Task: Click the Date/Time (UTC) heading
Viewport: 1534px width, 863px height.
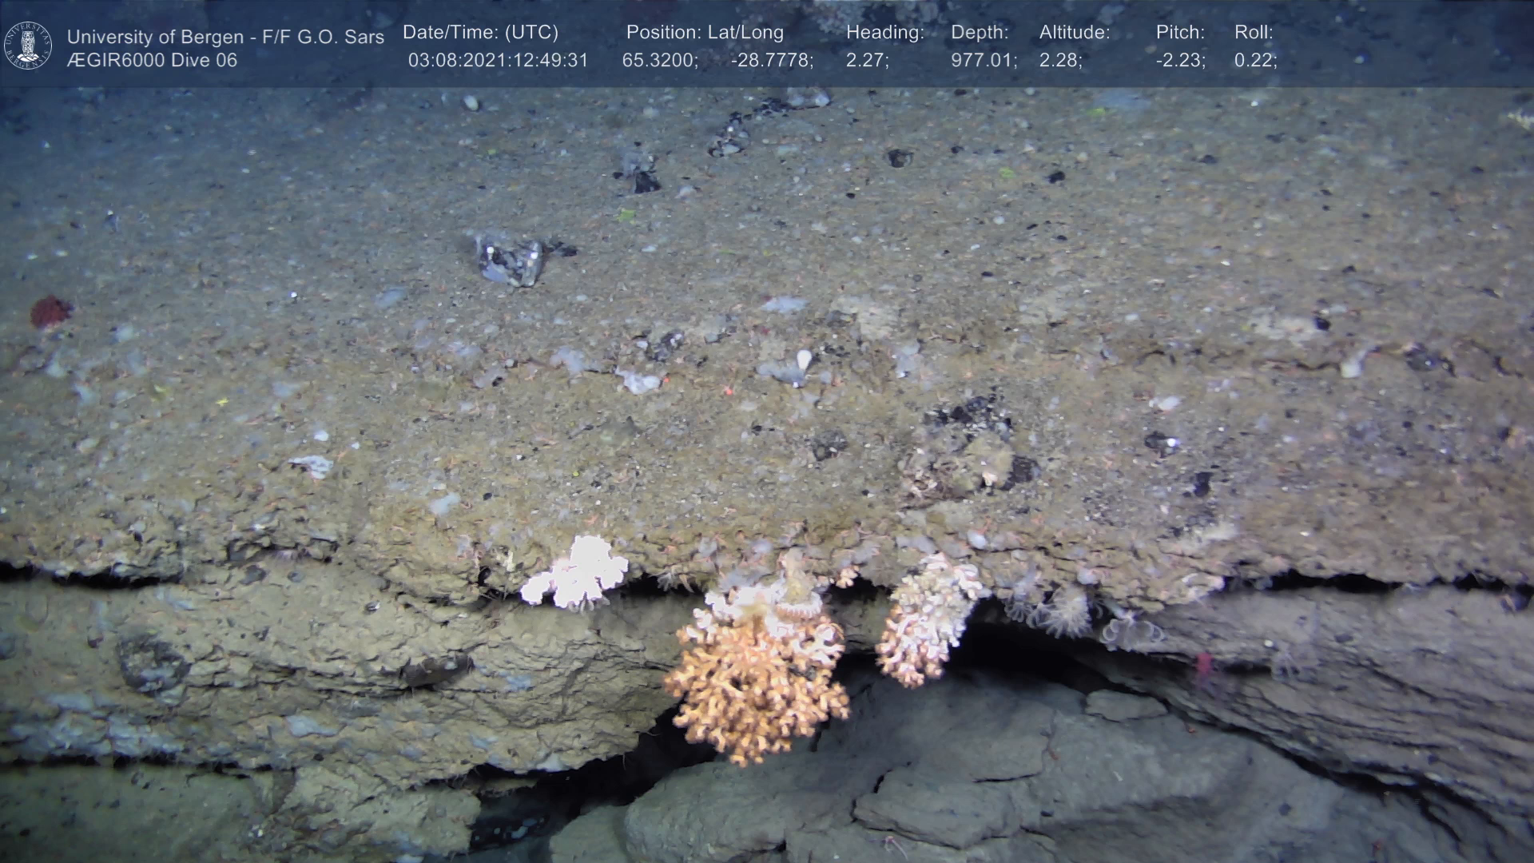Action: (480, 33)
